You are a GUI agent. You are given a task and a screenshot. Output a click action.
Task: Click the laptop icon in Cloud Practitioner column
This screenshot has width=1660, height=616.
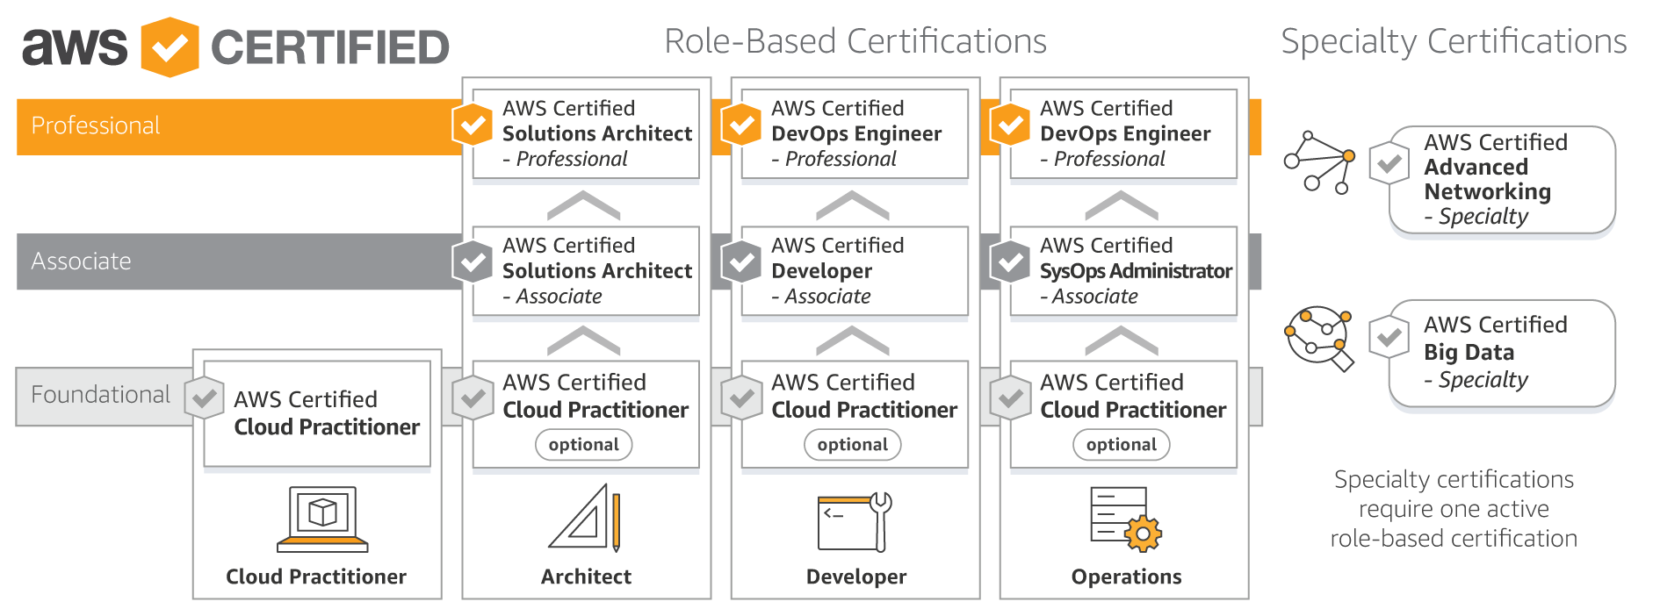tap(322, 519)
